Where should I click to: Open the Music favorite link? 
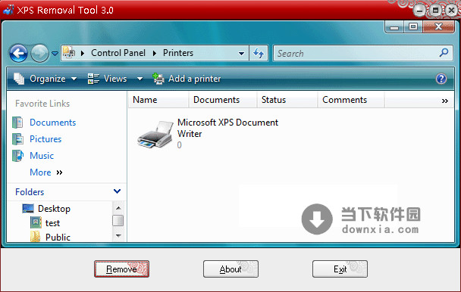42,156
